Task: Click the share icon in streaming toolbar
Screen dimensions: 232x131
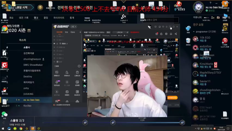Action: pos(176,34)
